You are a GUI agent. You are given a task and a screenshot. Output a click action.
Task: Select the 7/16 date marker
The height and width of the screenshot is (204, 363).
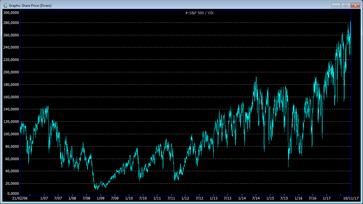pos(312,198)
